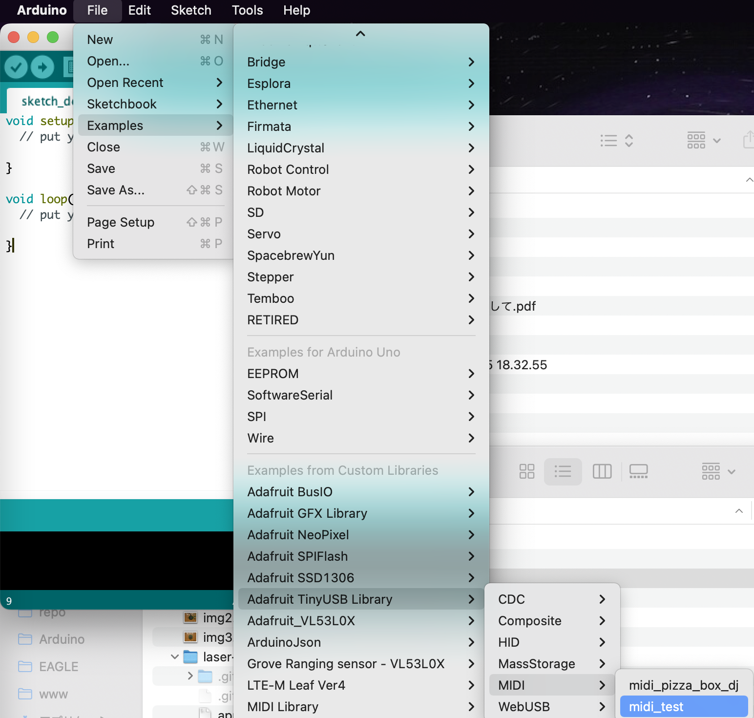Open the Edit menu

[x=140, y=10]
